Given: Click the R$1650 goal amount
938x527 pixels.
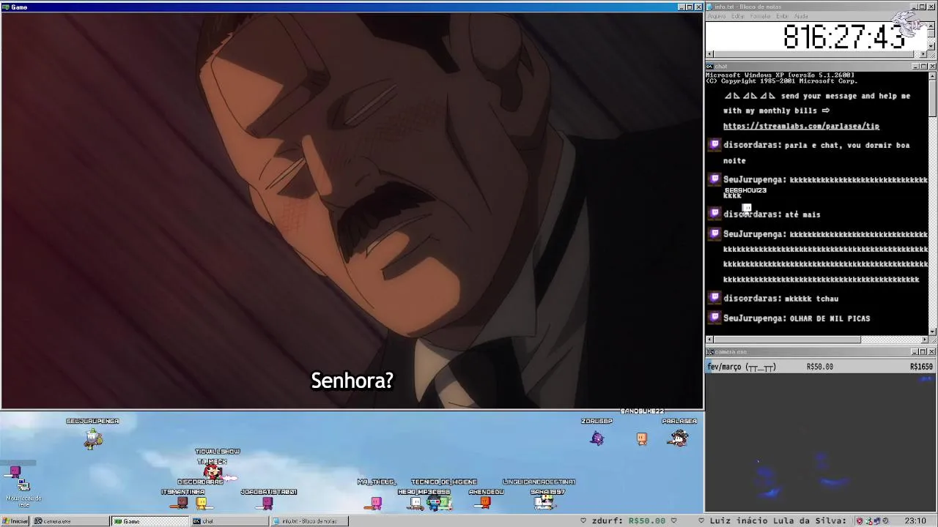Looking at the screenshot, I should [x=921, y=367].
